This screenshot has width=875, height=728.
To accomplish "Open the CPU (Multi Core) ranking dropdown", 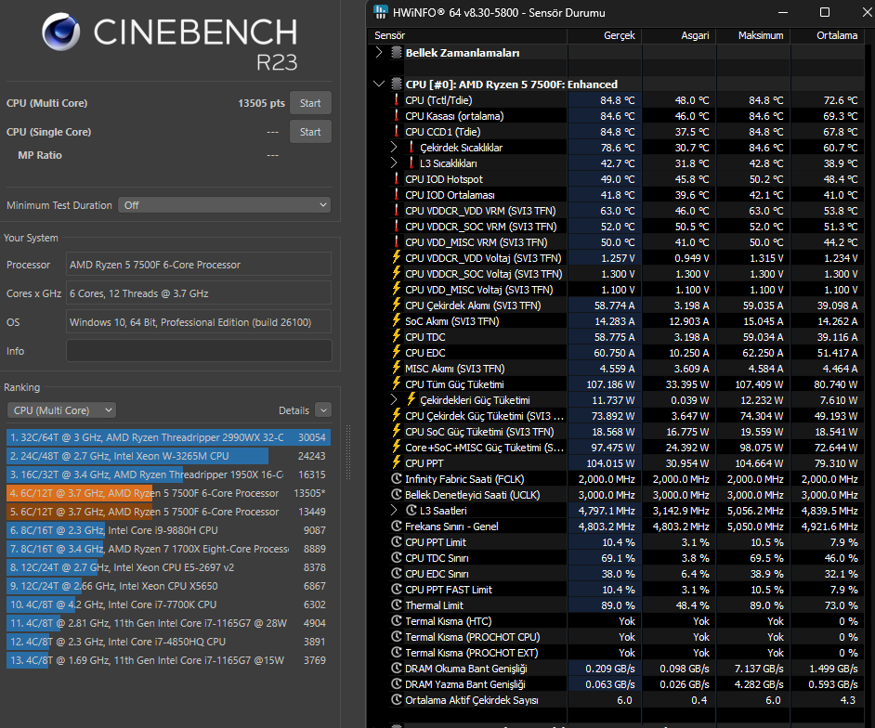I will (x=61, y=410).
